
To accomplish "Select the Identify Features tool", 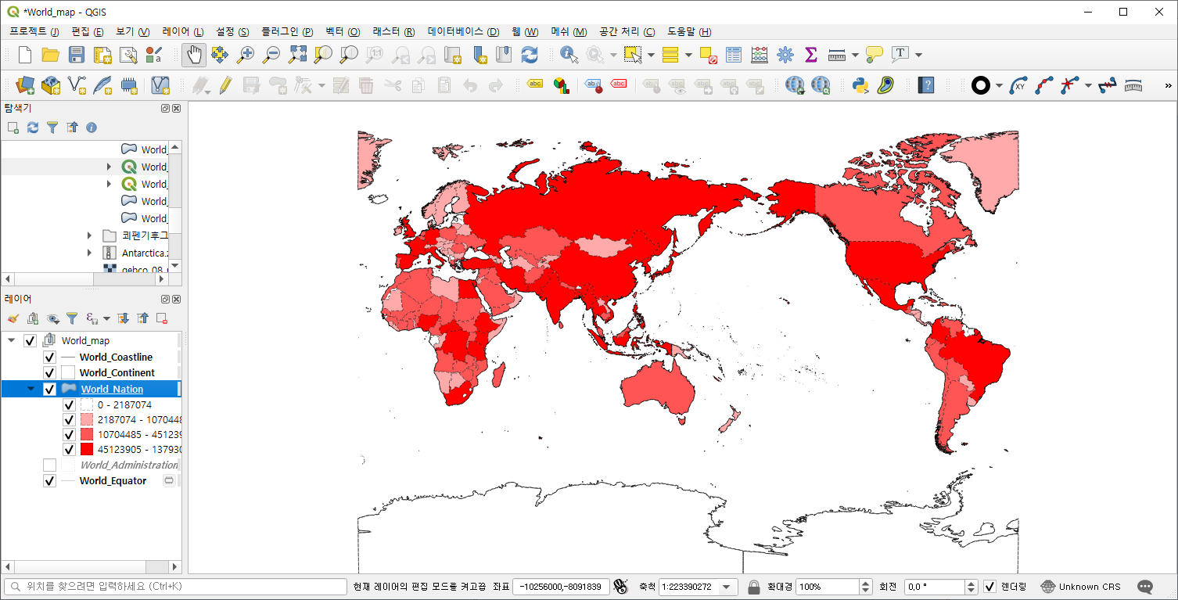I will (569, 55).
